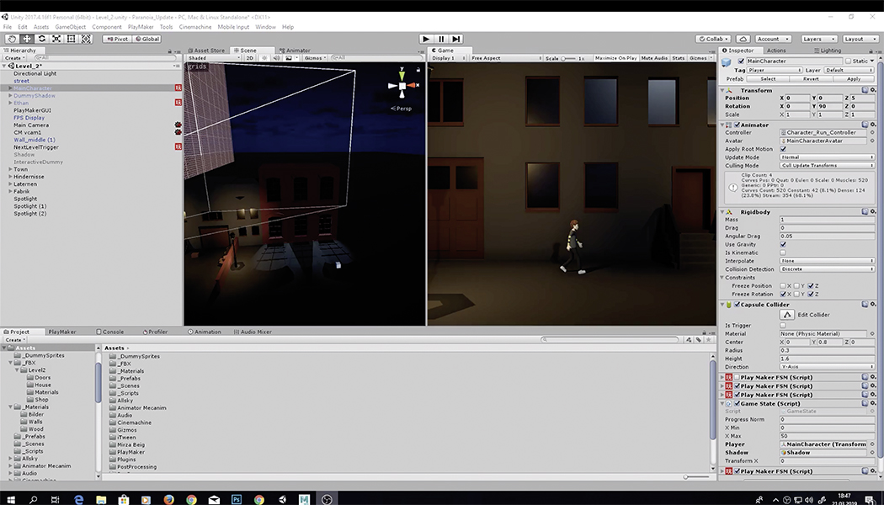Open the Layout dropdown
This screenshot has width=884, height=505.
(860, 39)
